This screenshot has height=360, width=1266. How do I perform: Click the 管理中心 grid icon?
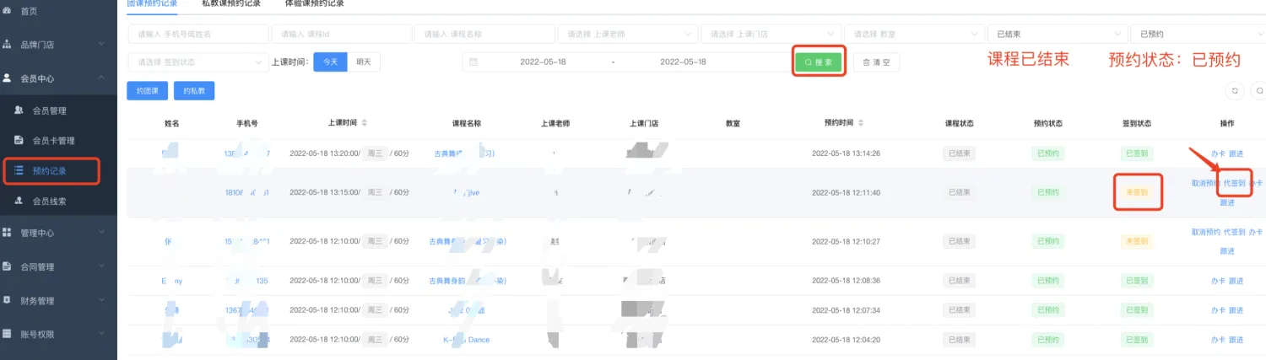point(7,233)
